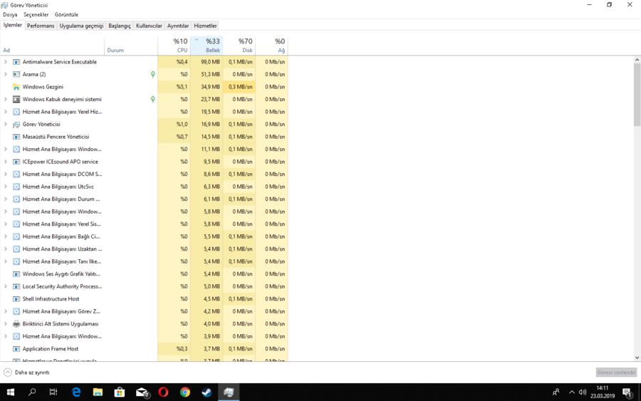Sort by the Ad column header
Viewport: 641px width, 401px height.
point(52,46)
